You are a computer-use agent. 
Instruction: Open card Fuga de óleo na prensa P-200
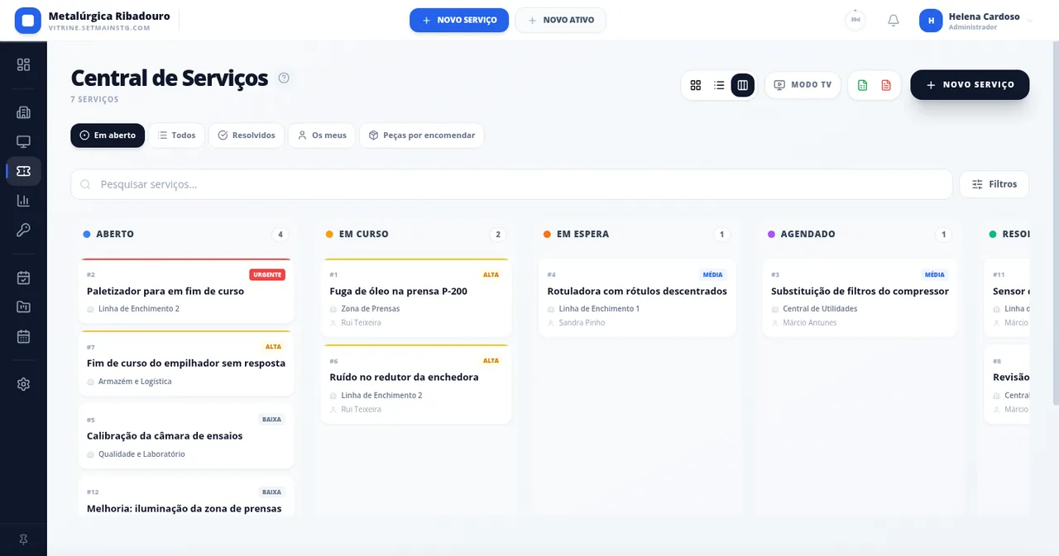coord(416,297)
